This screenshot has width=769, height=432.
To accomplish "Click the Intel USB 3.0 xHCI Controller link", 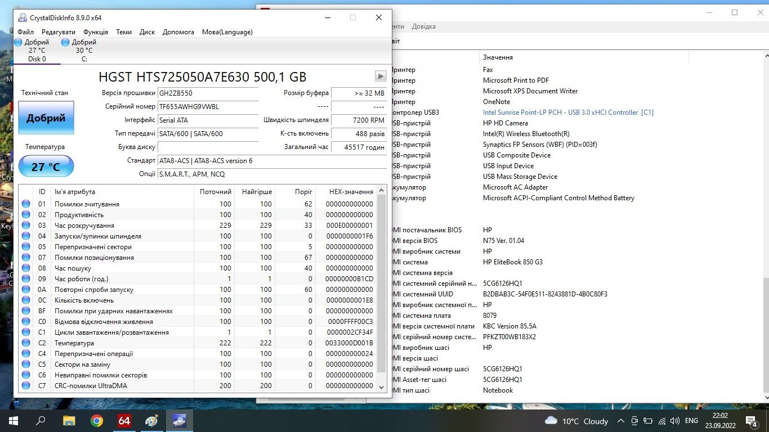I will (568, 112).
